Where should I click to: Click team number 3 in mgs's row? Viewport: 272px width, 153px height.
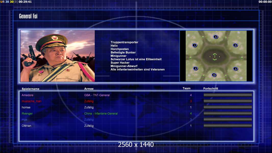tap(191, 120)
